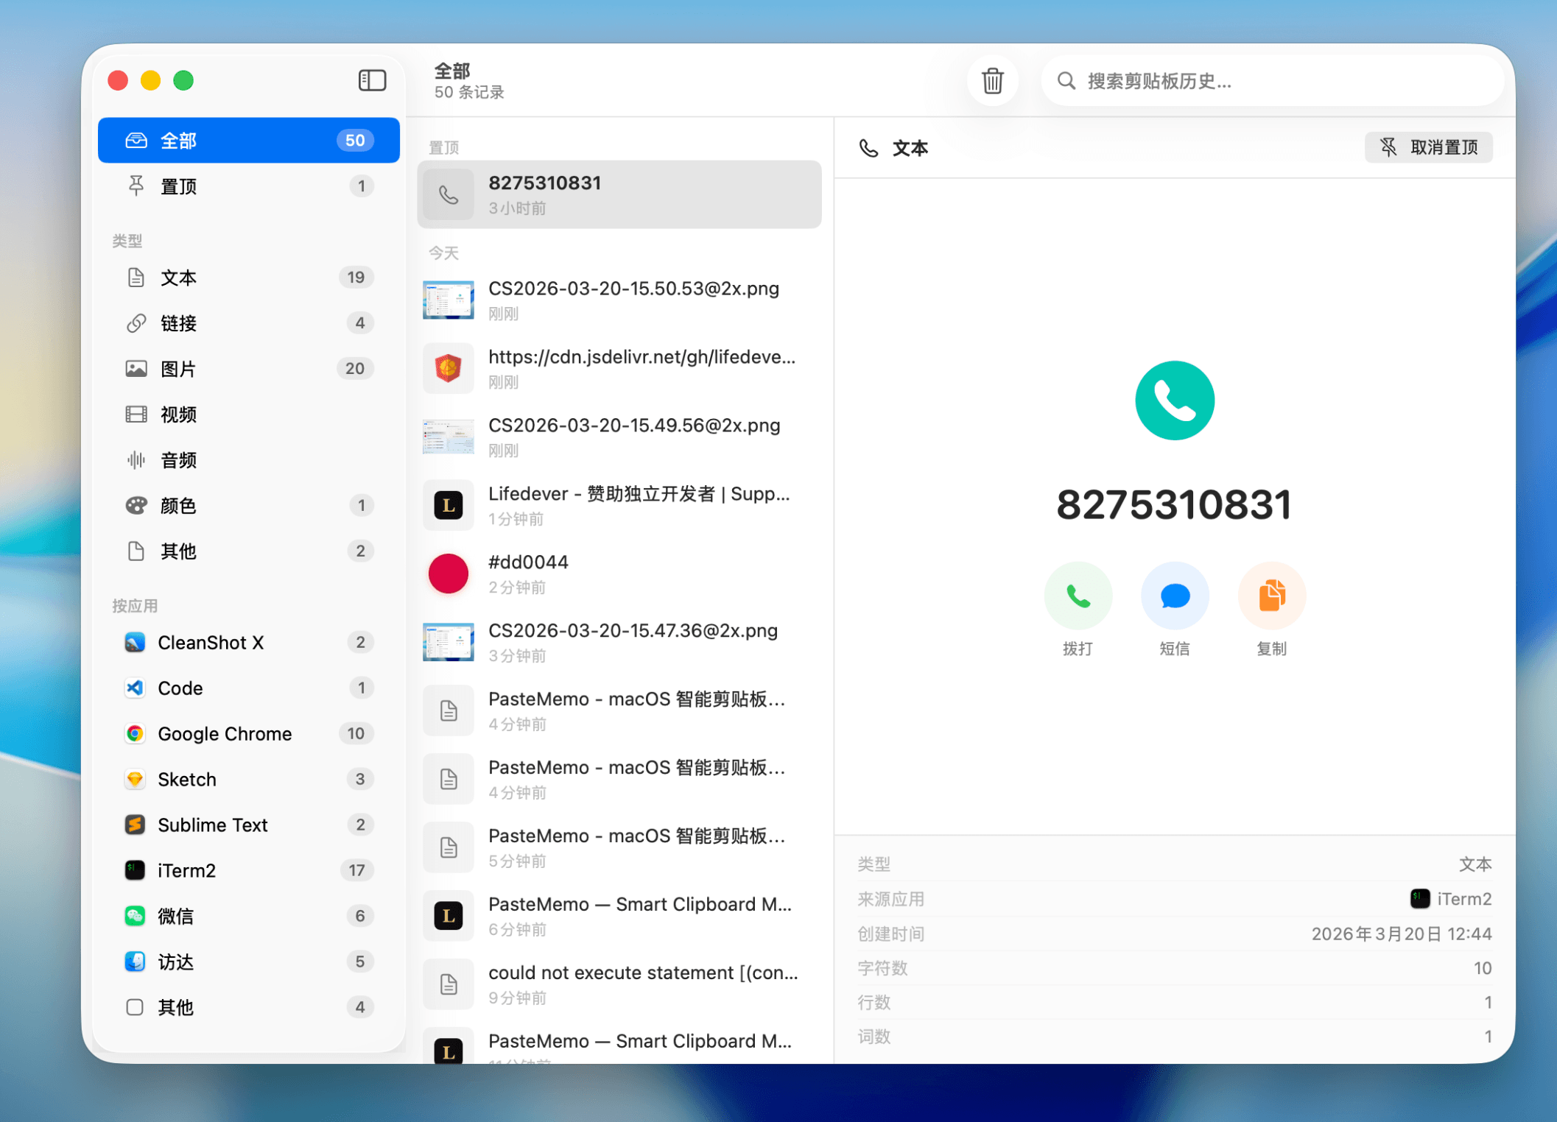Select pinned phone number 8275310831 entry
The height and width of the screenshot is (1122, 1557).
[619, 194]
